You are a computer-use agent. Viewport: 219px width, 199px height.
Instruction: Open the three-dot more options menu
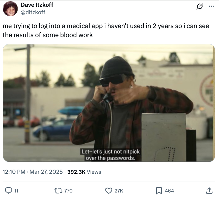211,5
